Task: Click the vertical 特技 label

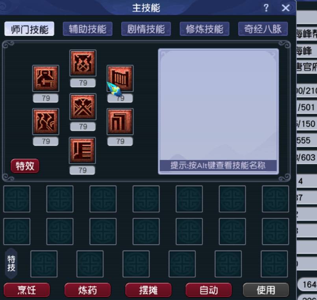Action: (11, 263)
